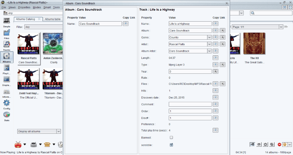Image resolution: width=293 pixels, height=155 pixels.
Task: Select the Albums perspective icon
Action: pos(6,57)
